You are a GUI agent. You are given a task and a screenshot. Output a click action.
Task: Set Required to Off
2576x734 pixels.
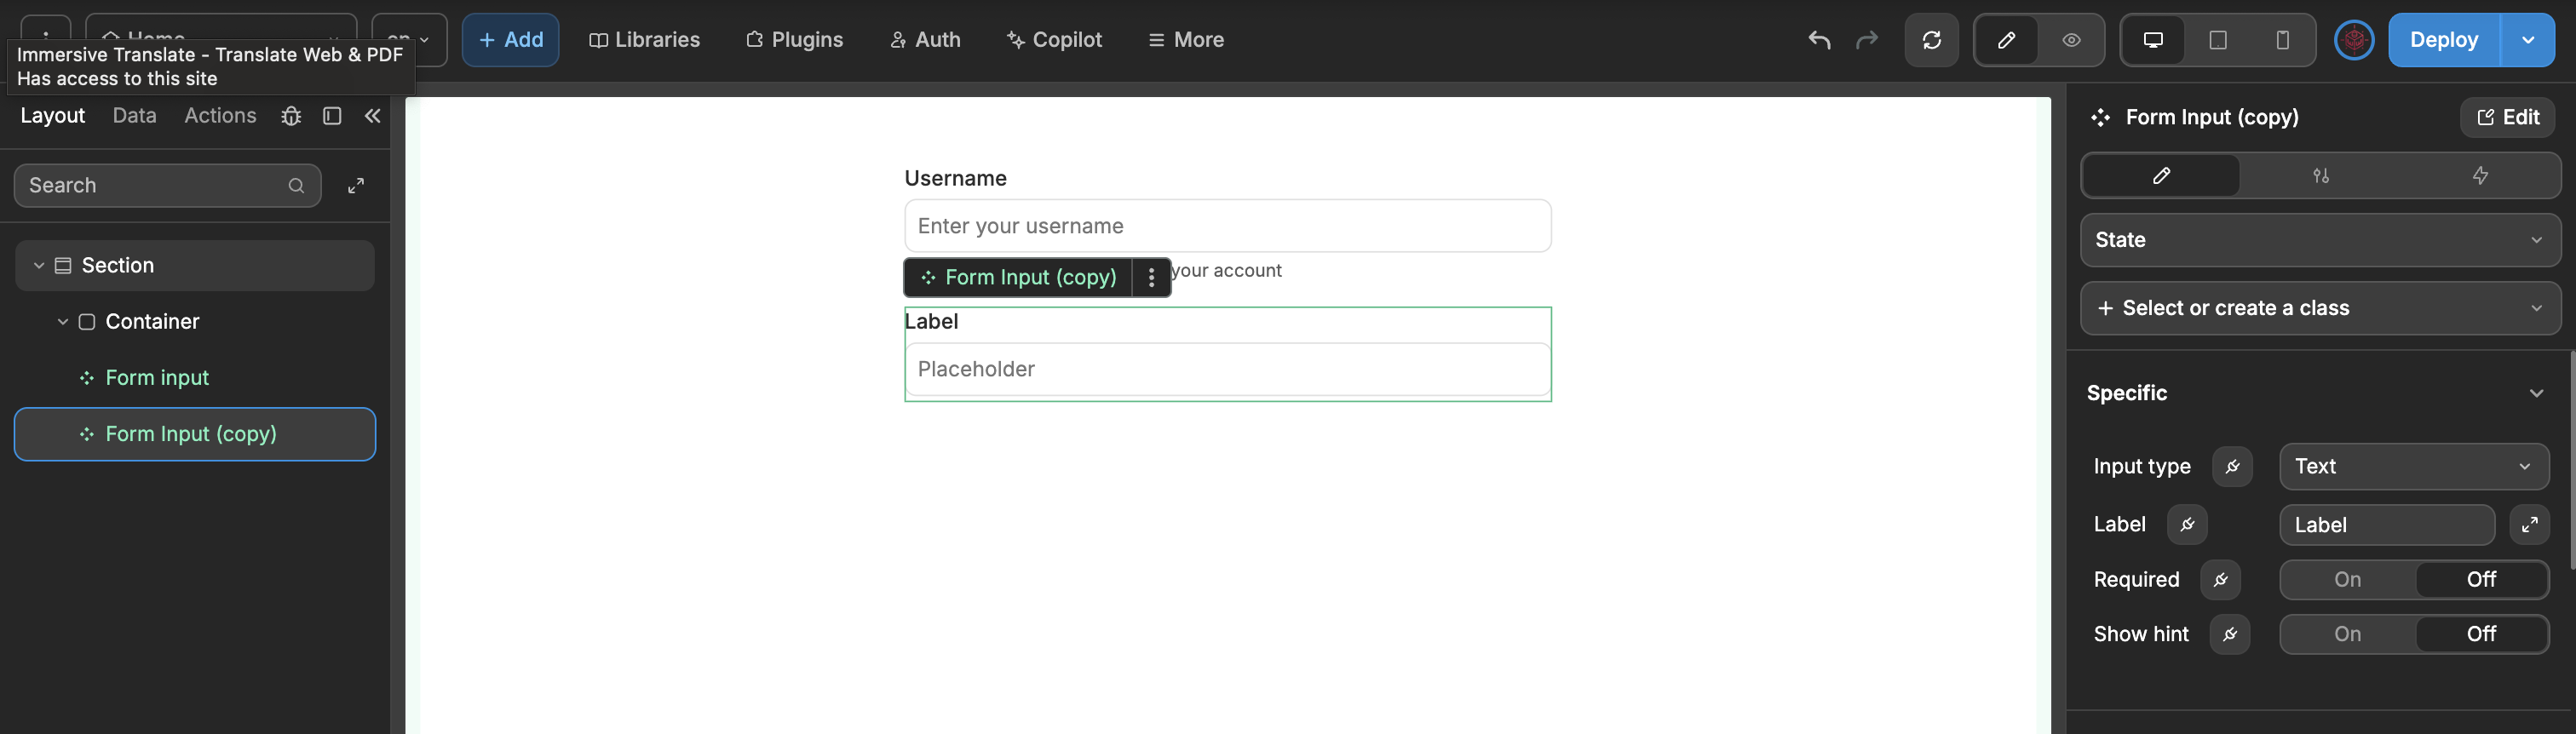pos(2481,580)
